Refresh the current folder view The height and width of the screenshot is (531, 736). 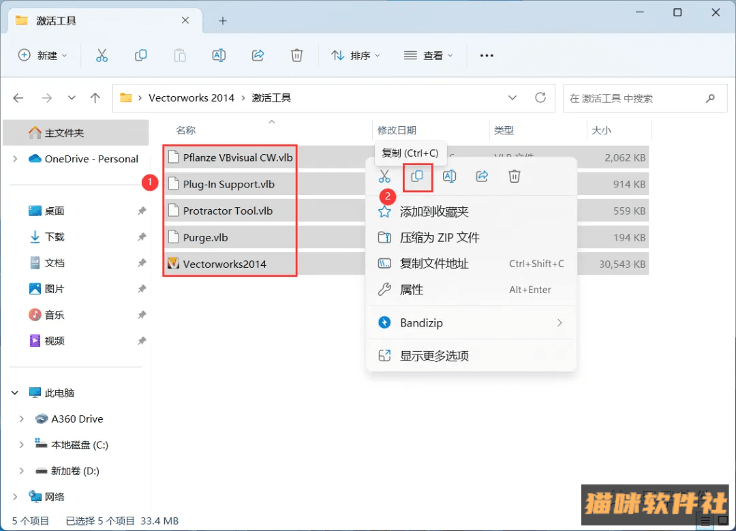[x=540, y=97]
